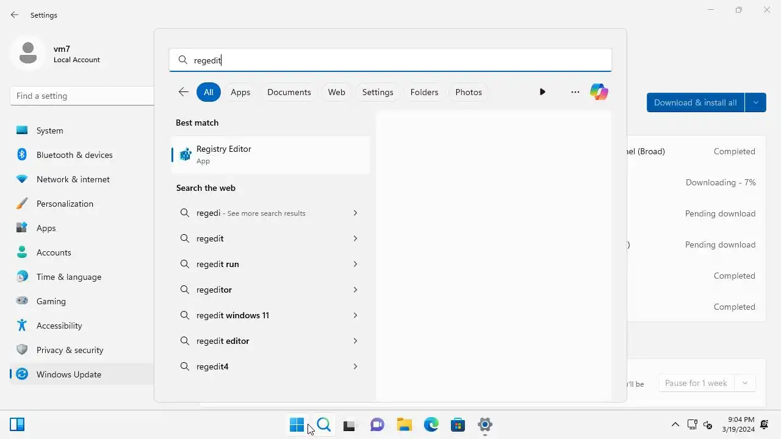Expand 'regedit run' suggestion arrow
The width and height of the screenshot is (781, 439).
click(x=355, y=264)
